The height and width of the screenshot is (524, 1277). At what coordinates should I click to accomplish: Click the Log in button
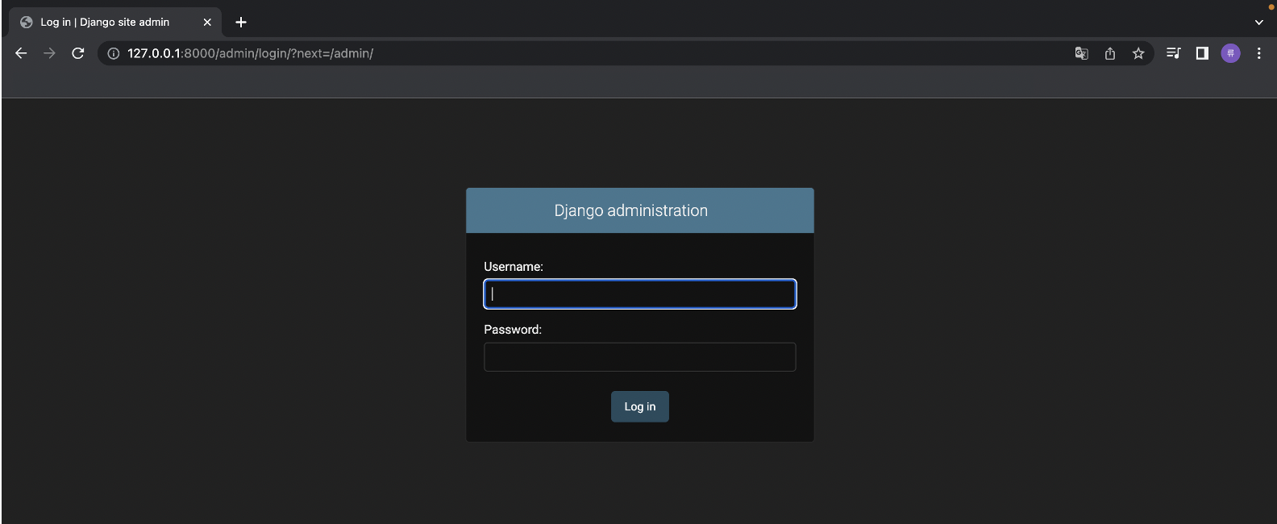[640, 407]
